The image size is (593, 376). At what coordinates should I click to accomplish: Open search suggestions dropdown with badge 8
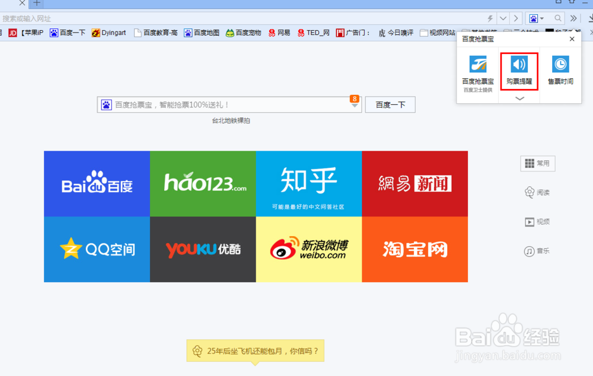coord(355,102)
